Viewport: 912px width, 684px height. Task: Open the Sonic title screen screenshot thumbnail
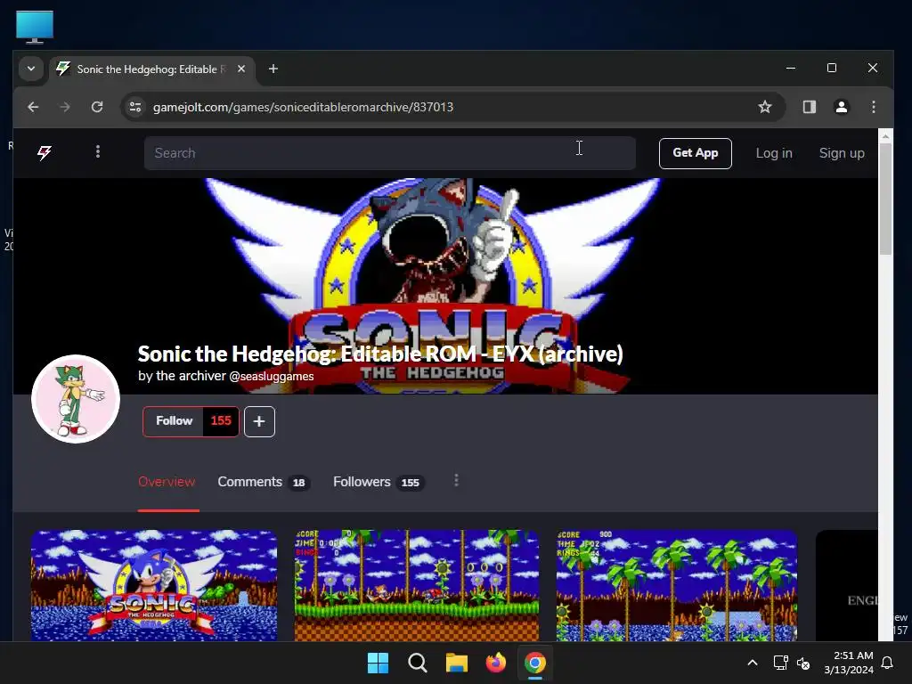[x=154, y=585]
